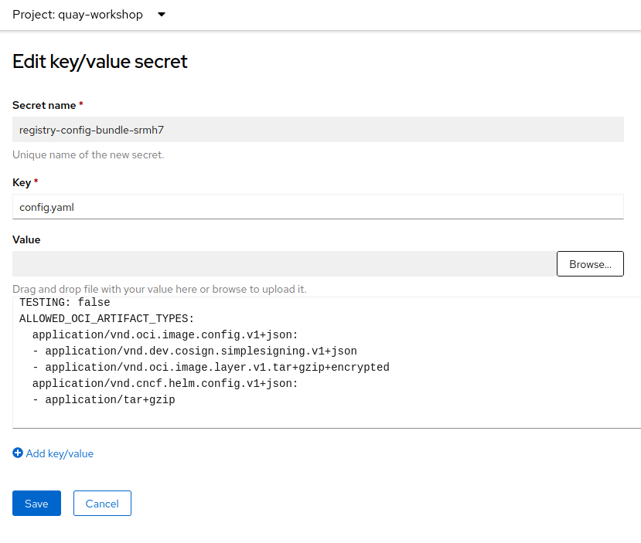This screenshot has width=641, height=543.
Task: Click the plus icon beside Add key/value
Action: pyautogui.click(x=17, y=453)
